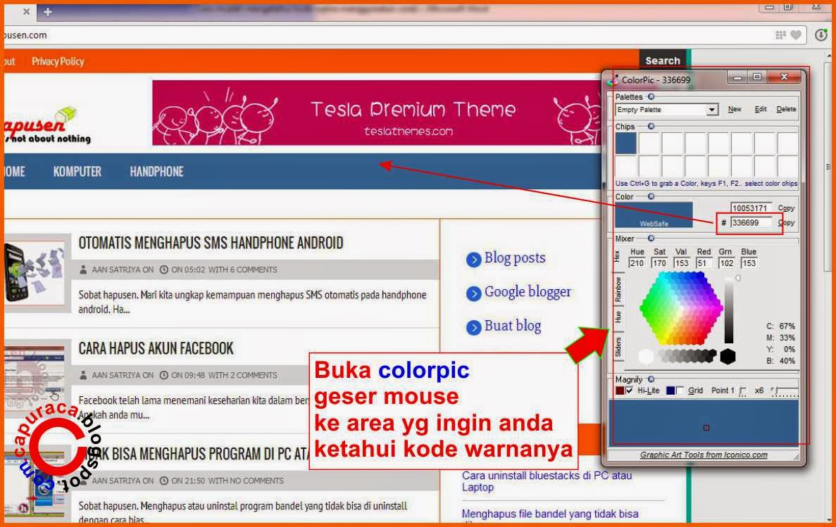
Task: Click Edit palette button
Action: pos(761,109)
